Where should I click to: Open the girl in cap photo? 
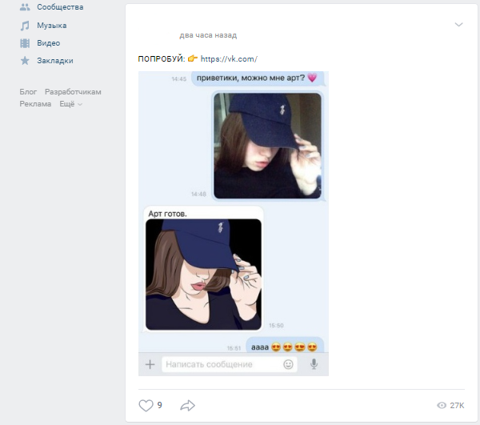click(x=267, y=146)
